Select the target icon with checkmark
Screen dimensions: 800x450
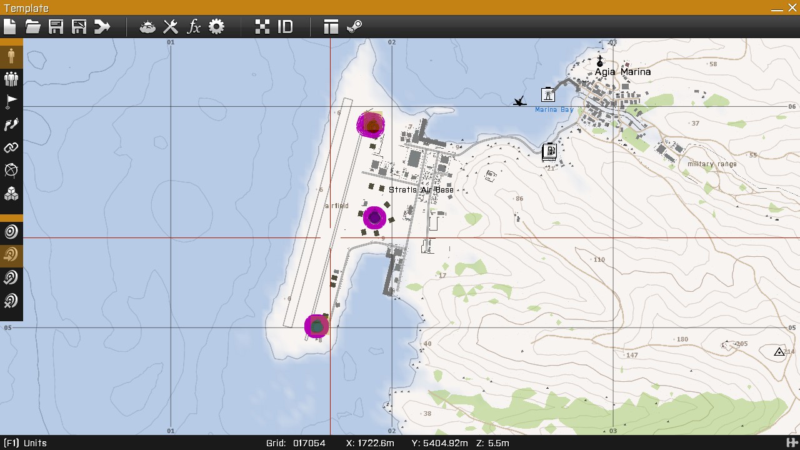[x=11, y=278]
